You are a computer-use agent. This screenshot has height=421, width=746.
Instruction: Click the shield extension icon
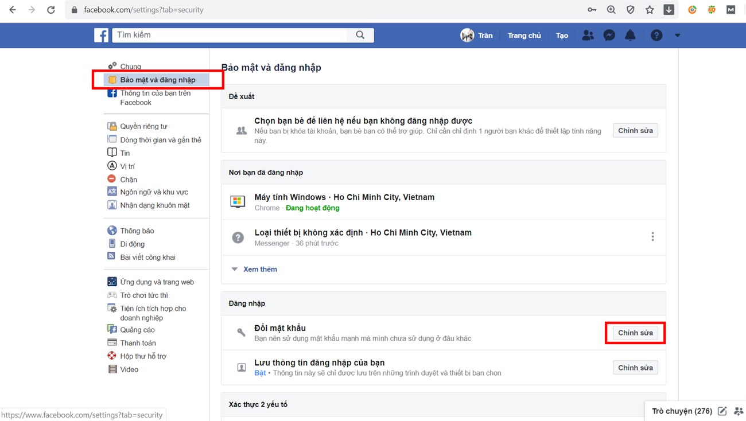[x=630, y=10]
